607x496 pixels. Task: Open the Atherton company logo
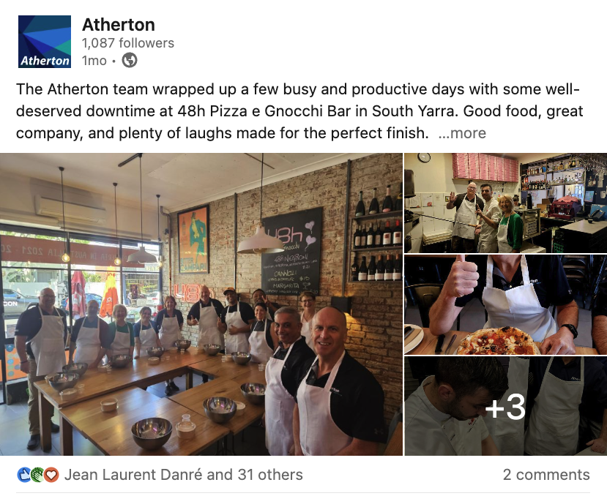[x=45, y=42]
